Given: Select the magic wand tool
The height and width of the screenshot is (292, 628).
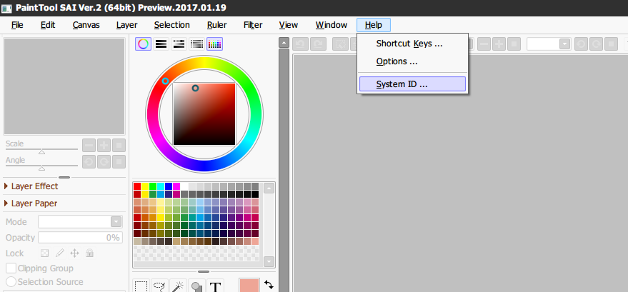Looking at the screenshot, I should click(x=179, y=286).
